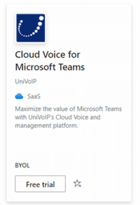Open the UniVoIP dotted-arc logo
Viewport: 140px width, 205px height.
coord(31,28)
